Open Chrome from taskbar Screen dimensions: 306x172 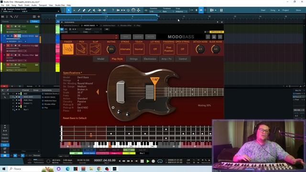pos(99,169)
